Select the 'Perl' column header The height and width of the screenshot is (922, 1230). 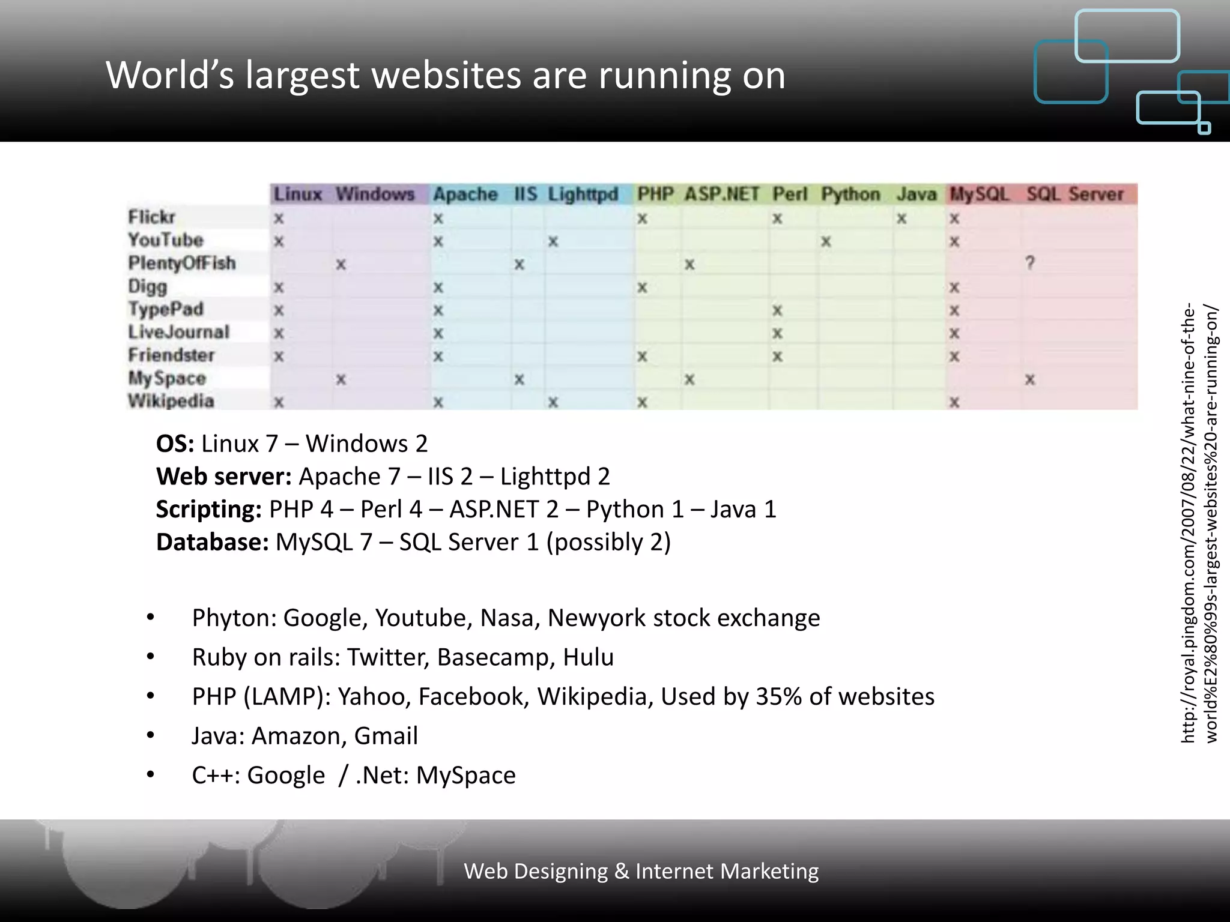point(790,194)
